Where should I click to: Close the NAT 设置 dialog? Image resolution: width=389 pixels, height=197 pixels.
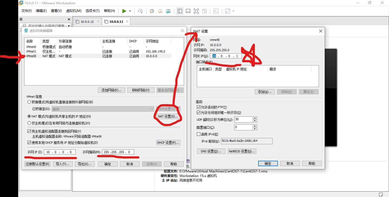point(320,31)
